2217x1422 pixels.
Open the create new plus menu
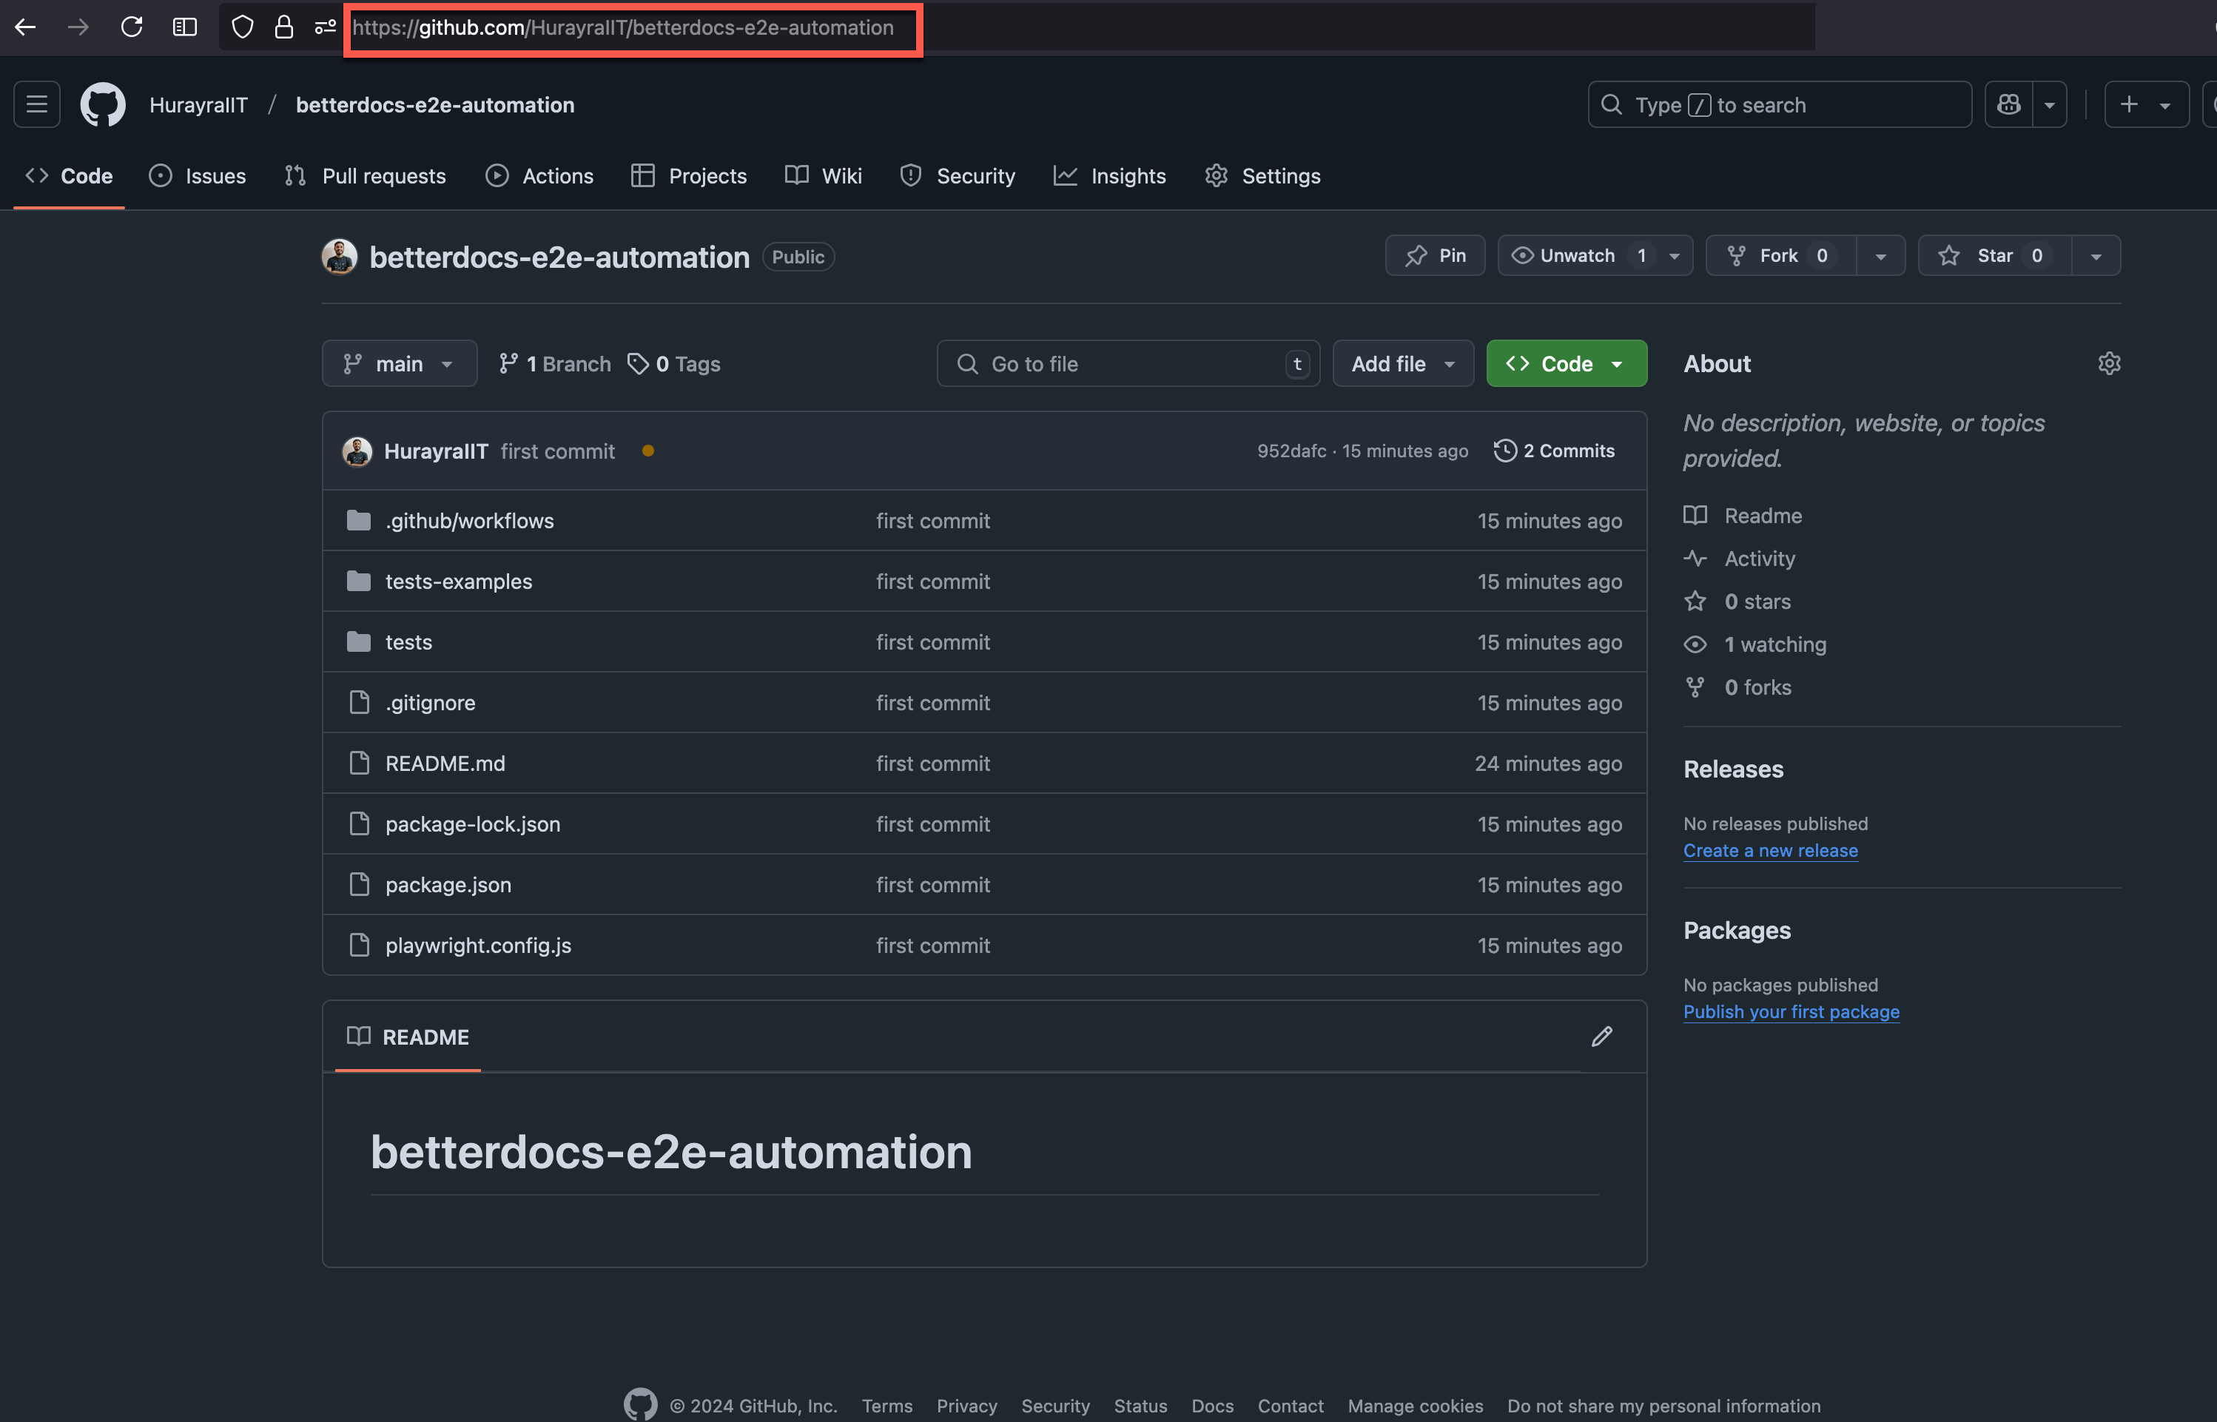2146,104
